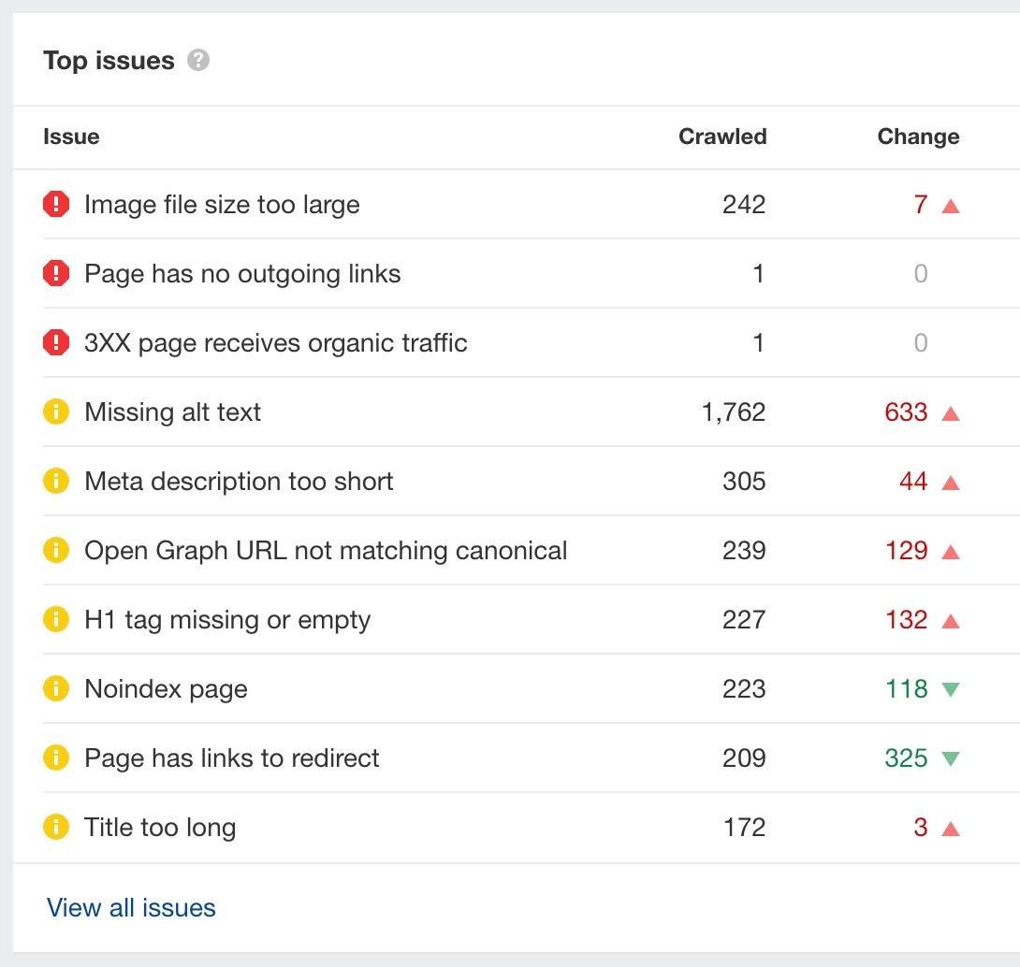Click error icon beside 3XX page receives organic traffic
Viewport: 1020px width, 967px height.
coord(56,343)
